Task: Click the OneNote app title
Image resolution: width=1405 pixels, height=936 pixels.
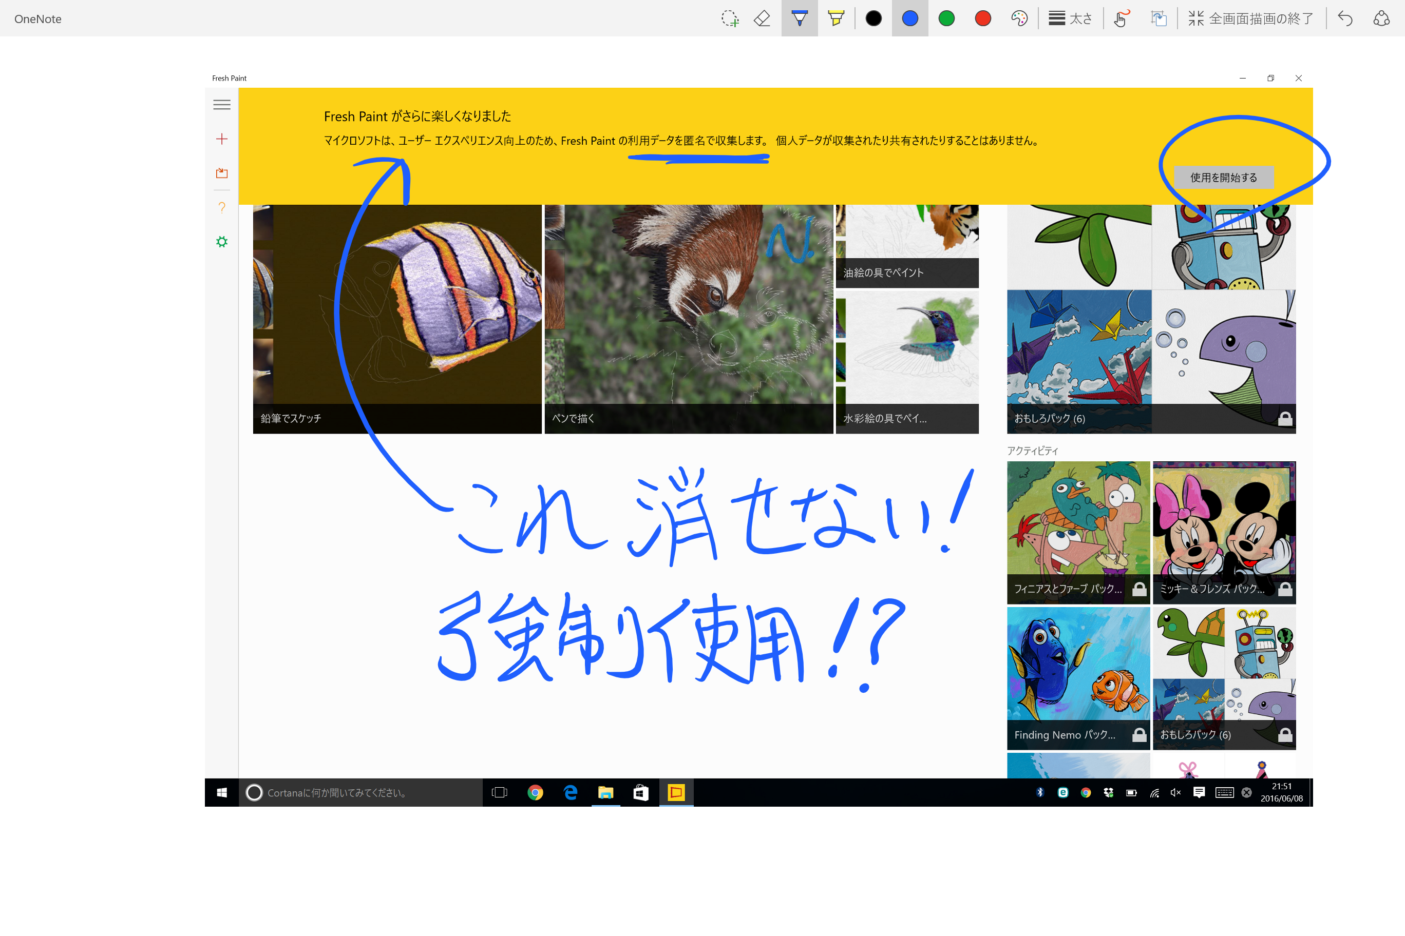Action: click(x=38, y=18)
